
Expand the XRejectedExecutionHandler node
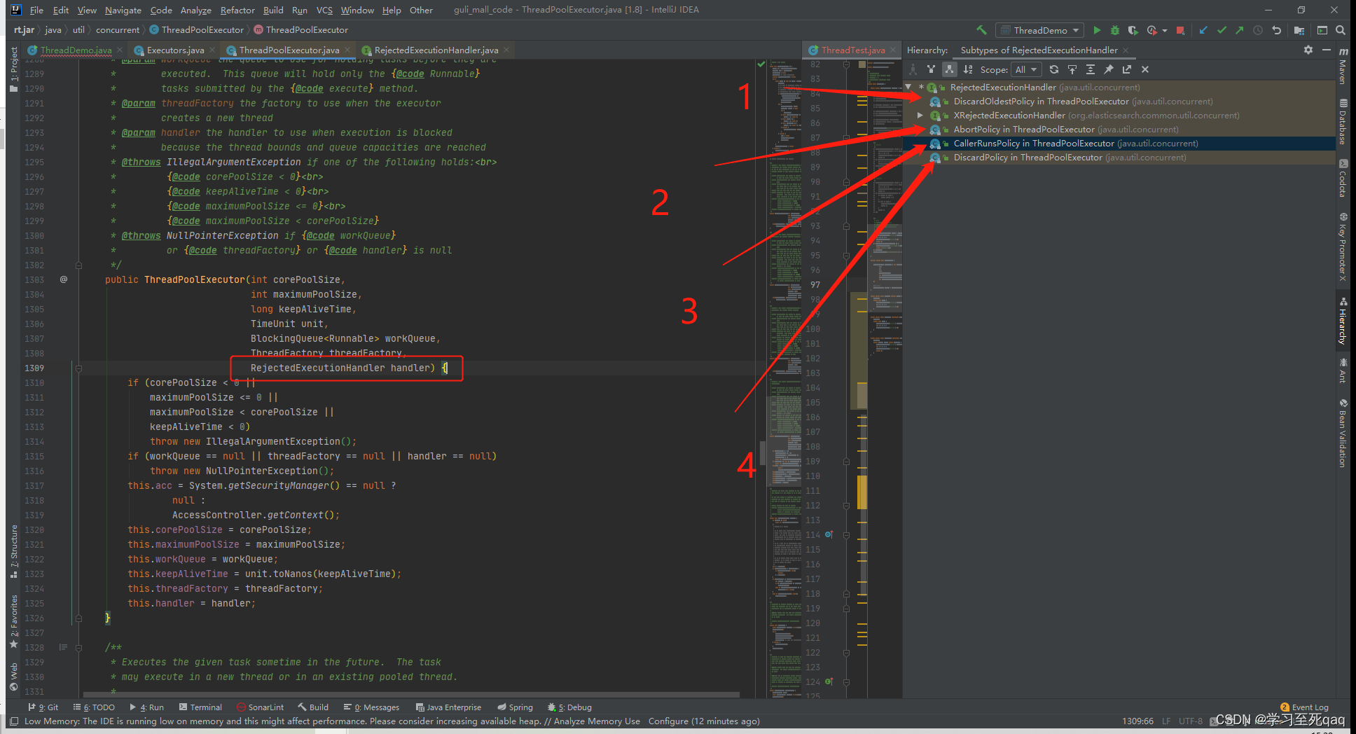920,116
